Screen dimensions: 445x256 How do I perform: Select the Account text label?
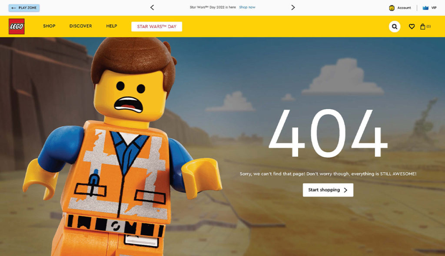point(404,8)
